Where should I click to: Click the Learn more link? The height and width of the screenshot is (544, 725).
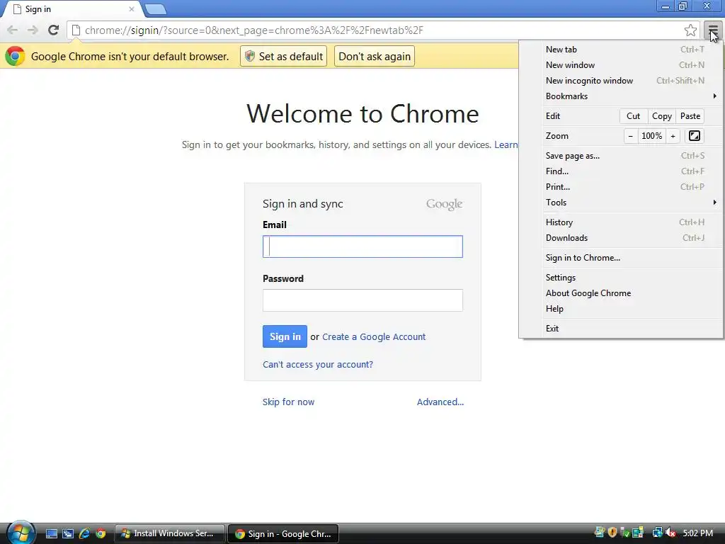[506, 144]
